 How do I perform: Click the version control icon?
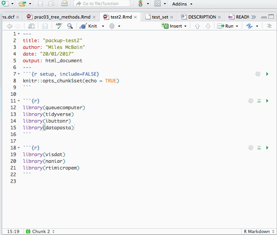coord(140,4)
